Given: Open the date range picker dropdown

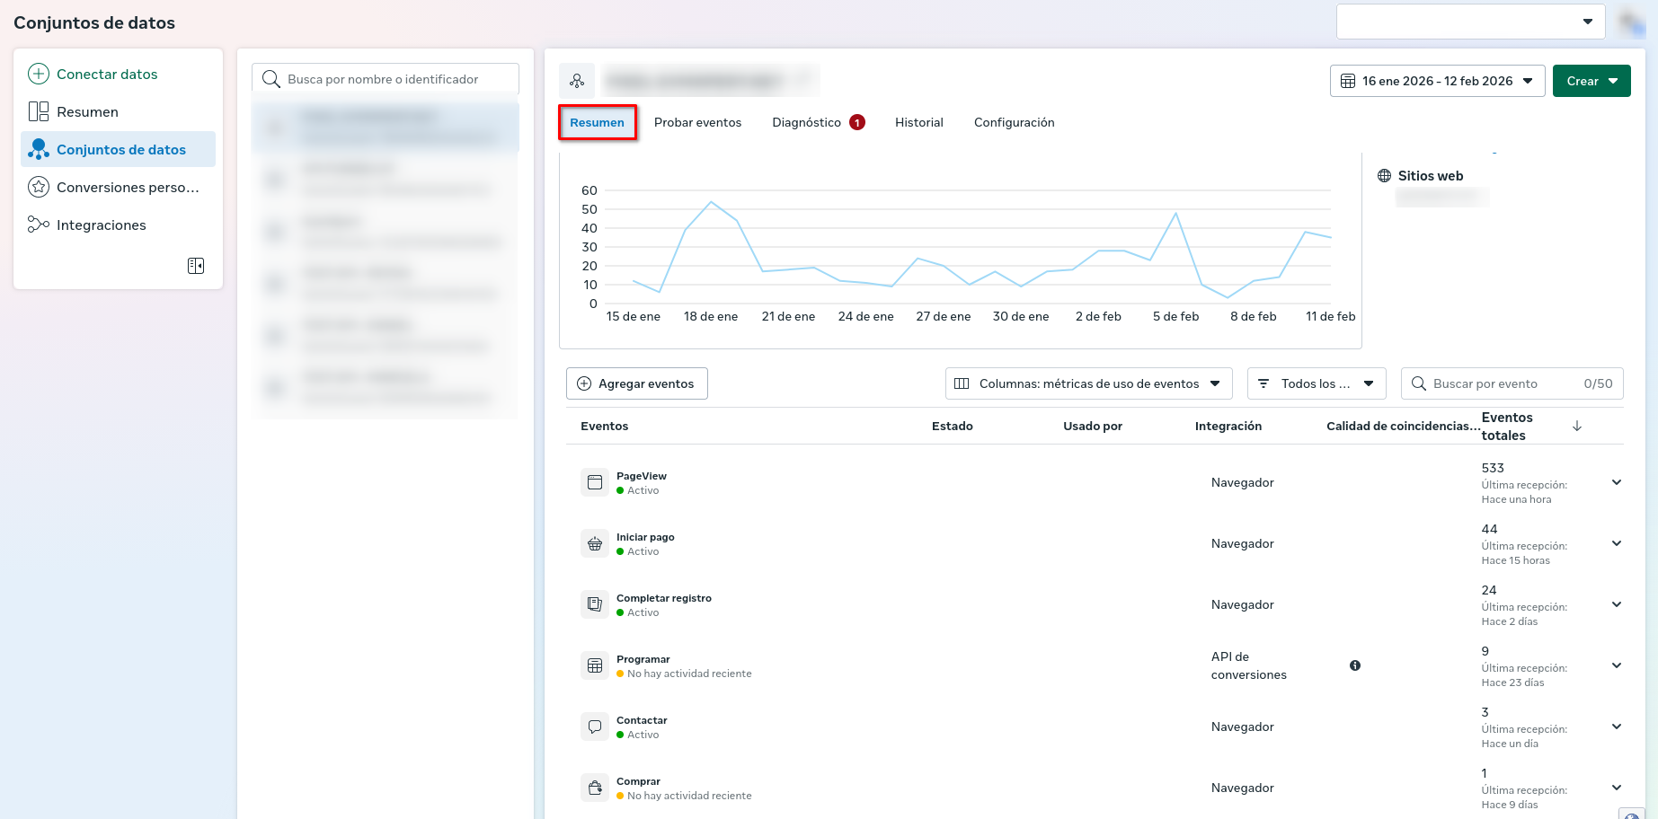Looking at the screenshot, I should click(x=1437, y=81).
